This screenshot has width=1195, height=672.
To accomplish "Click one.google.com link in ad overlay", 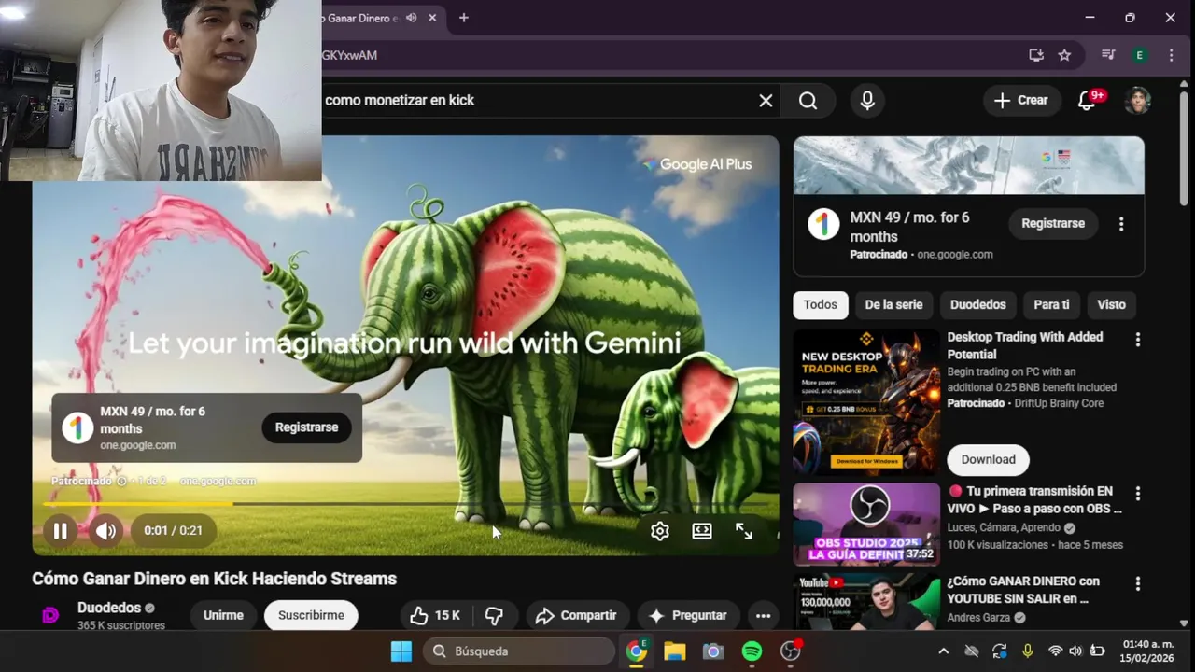I will [x=218, y=481].
